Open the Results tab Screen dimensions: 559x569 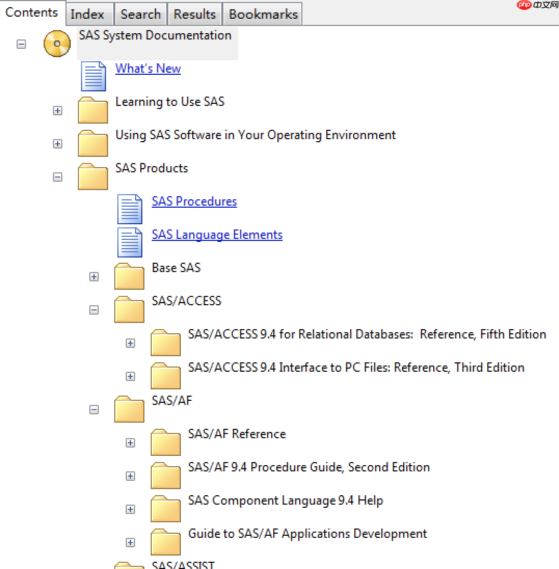click(194, 14)
